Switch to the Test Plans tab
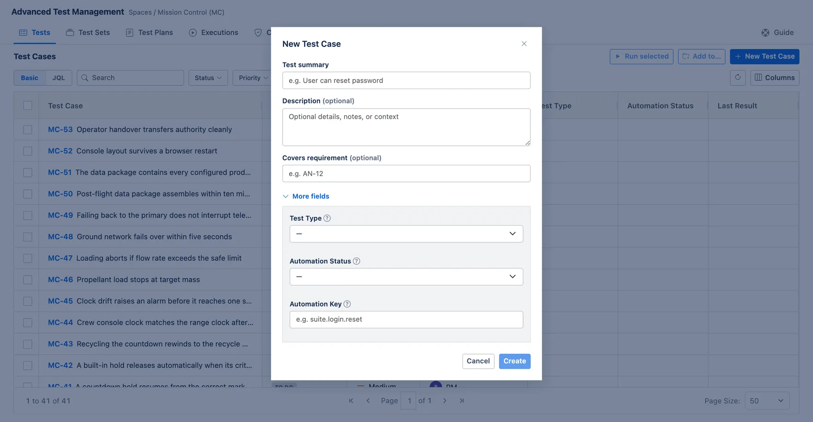The width and height of the screenshot is (813, 422). (x=149, y=33)
